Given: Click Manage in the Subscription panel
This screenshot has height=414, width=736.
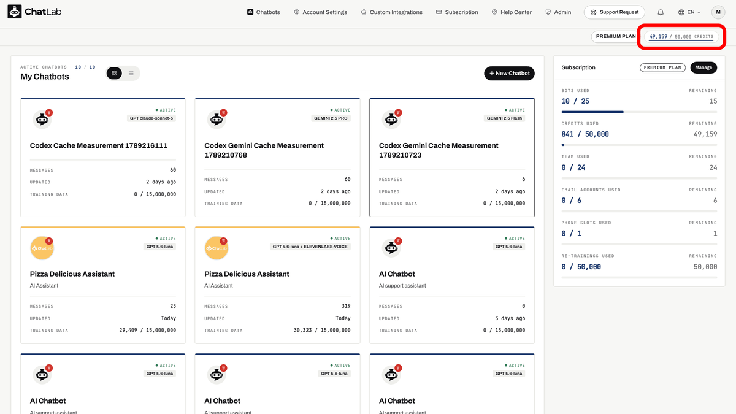Looking at the screenshot, I should click(703, 67).
